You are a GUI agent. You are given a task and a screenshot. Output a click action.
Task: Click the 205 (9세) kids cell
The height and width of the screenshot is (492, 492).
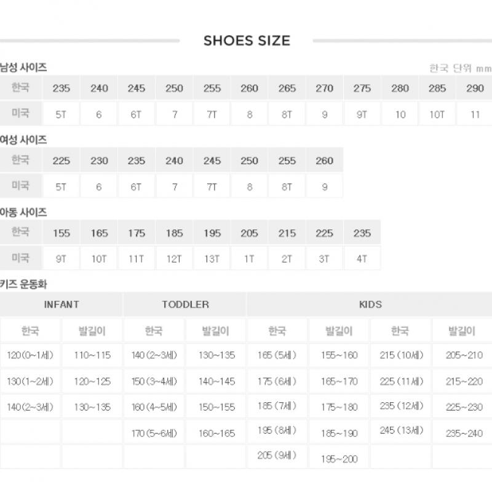click(x=277, y=456)
